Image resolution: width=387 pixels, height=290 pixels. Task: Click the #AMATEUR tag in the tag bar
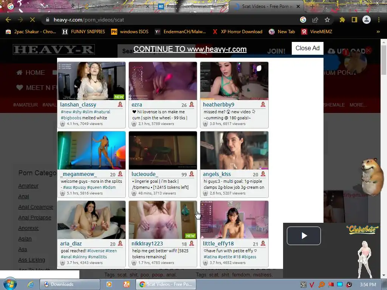click(25, 105)
